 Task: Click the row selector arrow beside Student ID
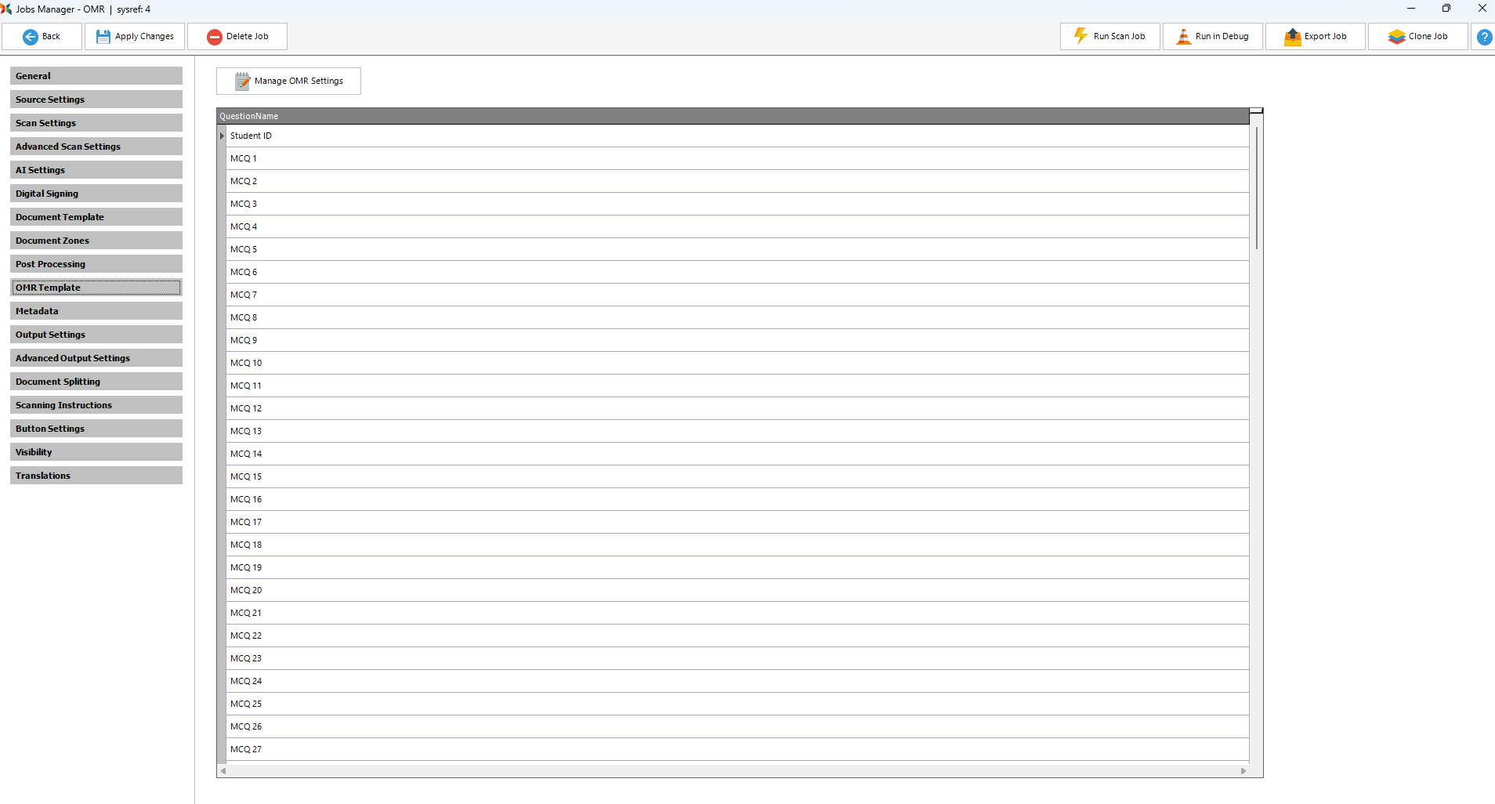pos(222,136)
